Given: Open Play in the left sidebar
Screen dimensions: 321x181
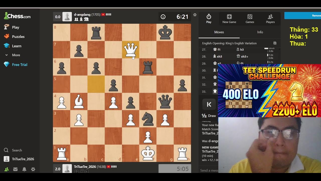Looking at the screenshot, I should 12,27.
